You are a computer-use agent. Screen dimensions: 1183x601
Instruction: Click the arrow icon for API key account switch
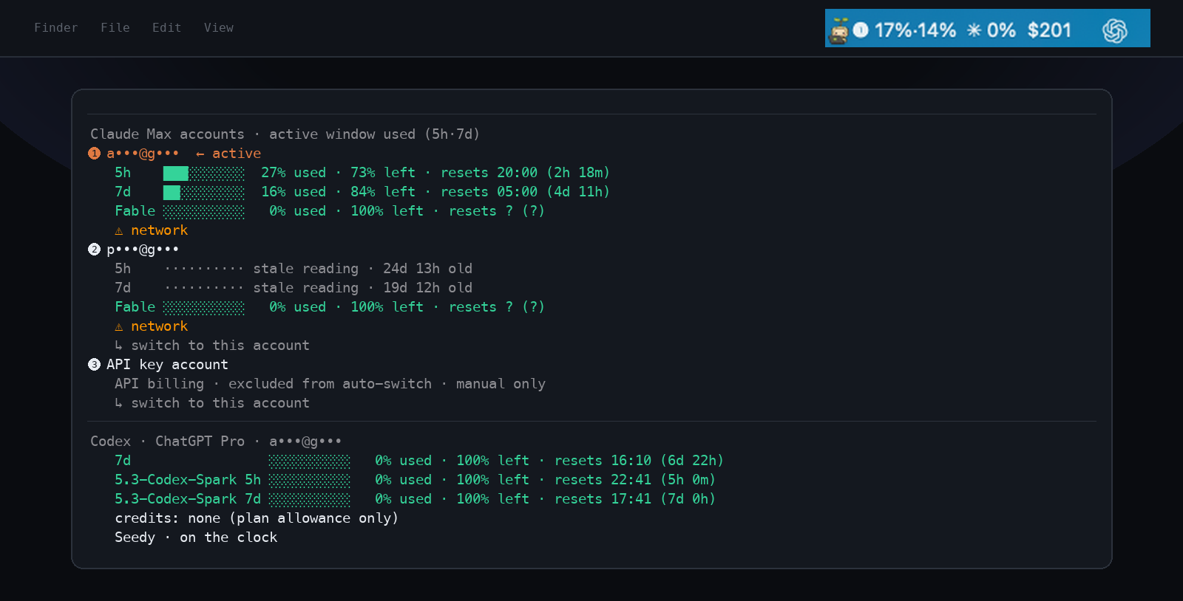pos(119,402)
